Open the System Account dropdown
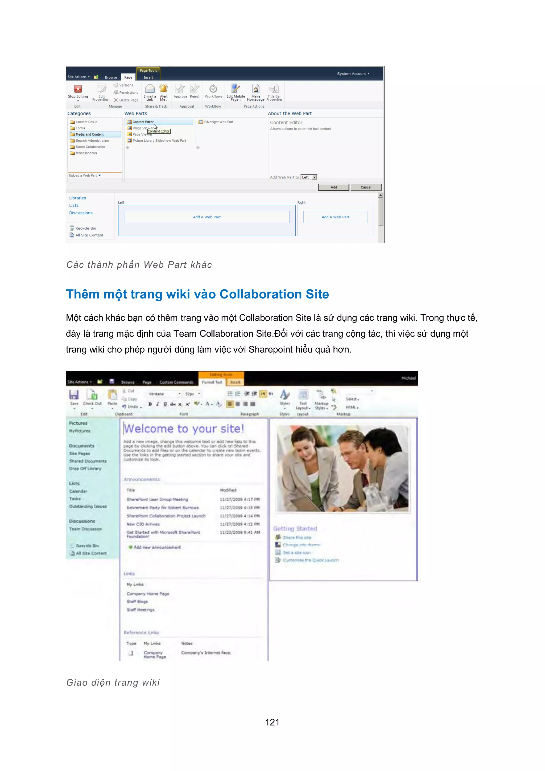545x771 pixels. click(353, 74)
